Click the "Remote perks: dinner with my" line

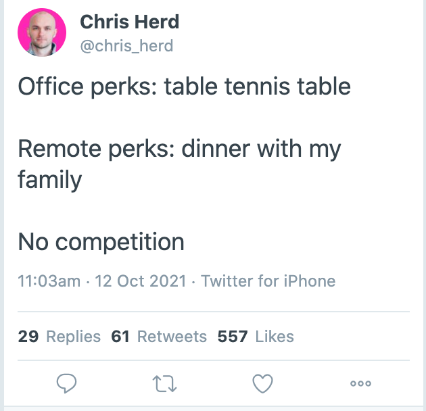(x=179, y=149)
